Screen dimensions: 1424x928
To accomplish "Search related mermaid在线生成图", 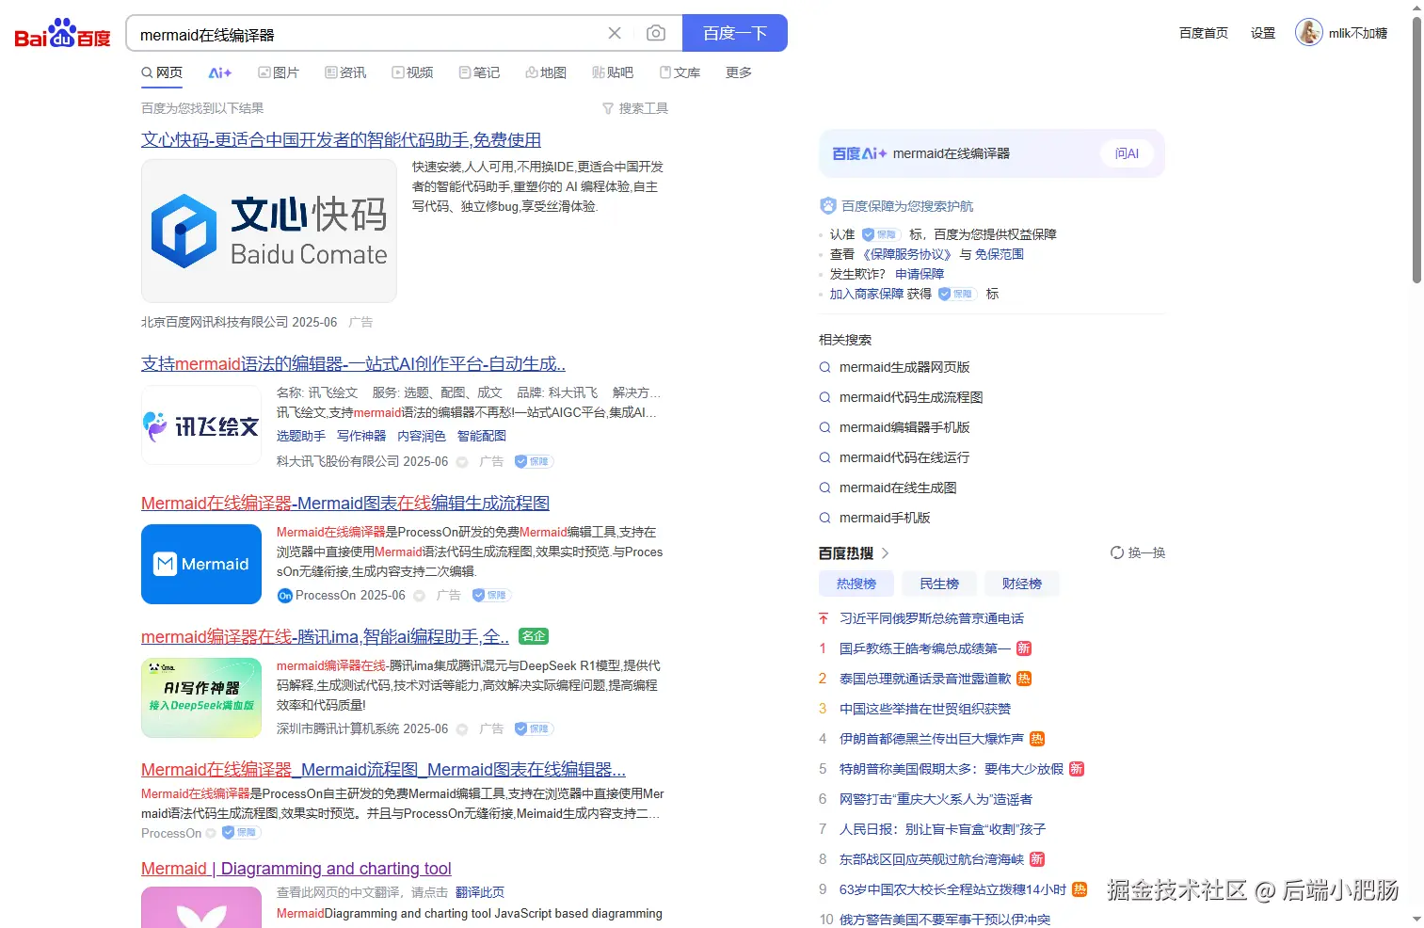I will tap(898, 488).
